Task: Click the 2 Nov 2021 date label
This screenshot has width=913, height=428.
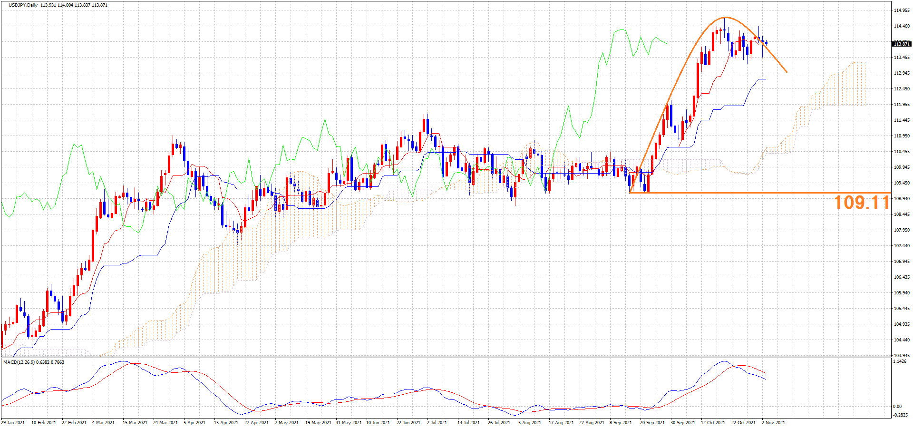Action: [x=773, y=422]
